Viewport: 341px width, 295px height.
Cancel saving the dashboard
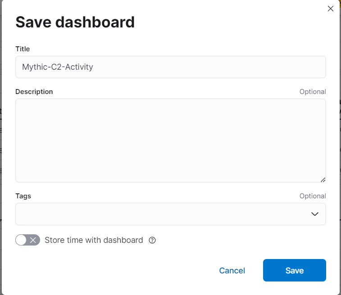tap(232, 270)
